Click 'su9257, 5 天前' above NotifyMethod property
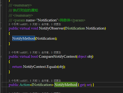The height and width of the screenshot is (93, 123). 29,81
